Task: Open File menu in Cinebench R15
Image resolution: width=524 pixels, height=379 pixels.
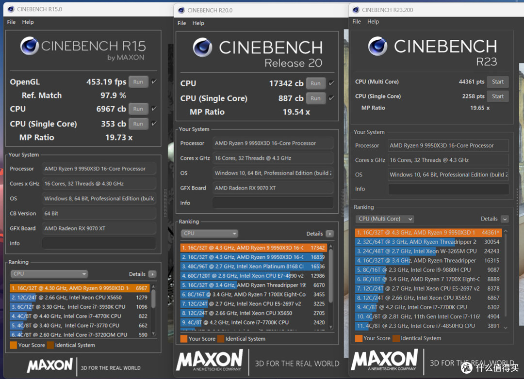Action: click(11, 22)
